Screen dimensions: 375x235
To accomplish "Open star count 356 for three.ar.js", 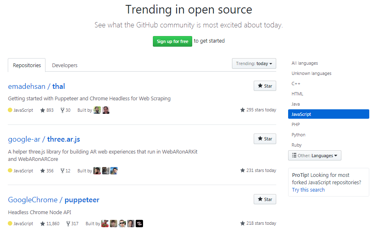I will click(x=47, y=171).
